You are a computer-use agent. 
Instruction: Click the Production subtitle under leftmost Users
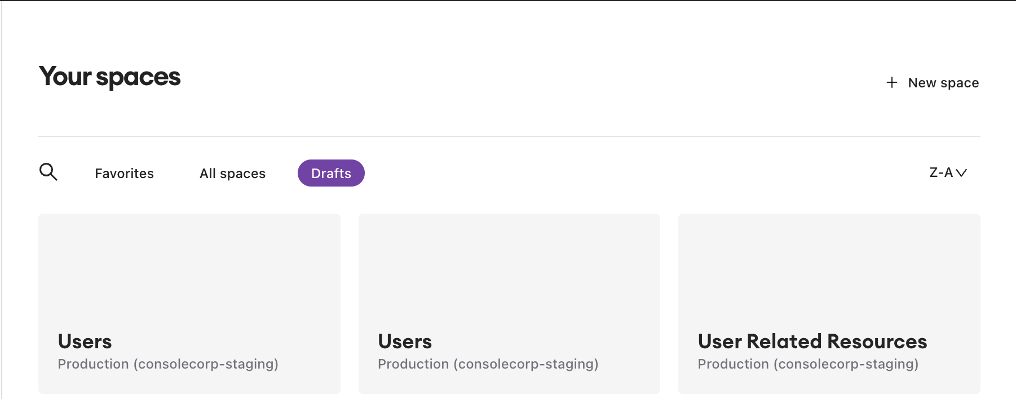tap(168, 364)
